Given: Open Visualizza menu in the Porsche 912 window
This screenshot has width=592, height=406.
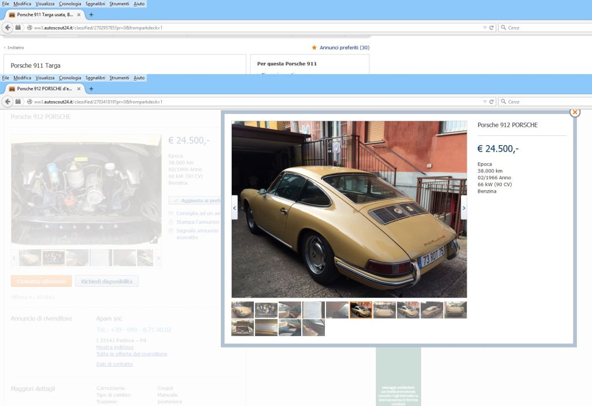Looking at the screenshot, I should click(45, 78).
